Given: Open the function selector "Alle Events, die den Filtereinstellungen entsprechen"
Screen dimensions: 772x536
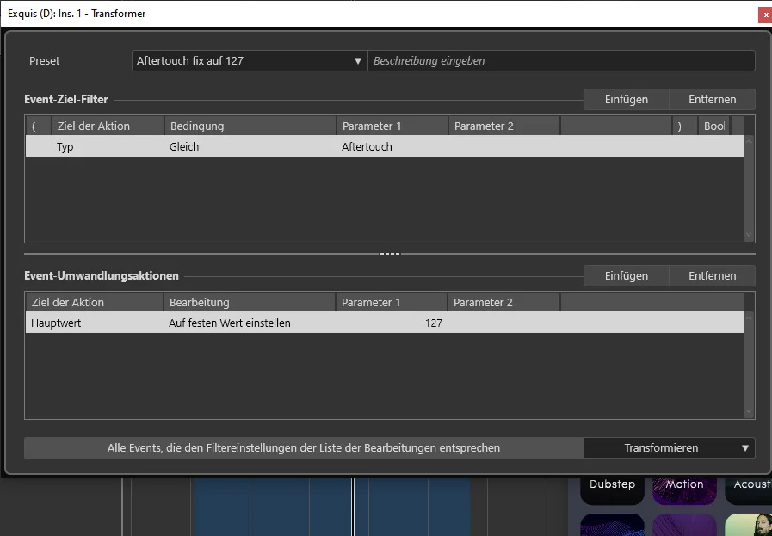Looking at the screenshot, I should [x=303, y=447].
